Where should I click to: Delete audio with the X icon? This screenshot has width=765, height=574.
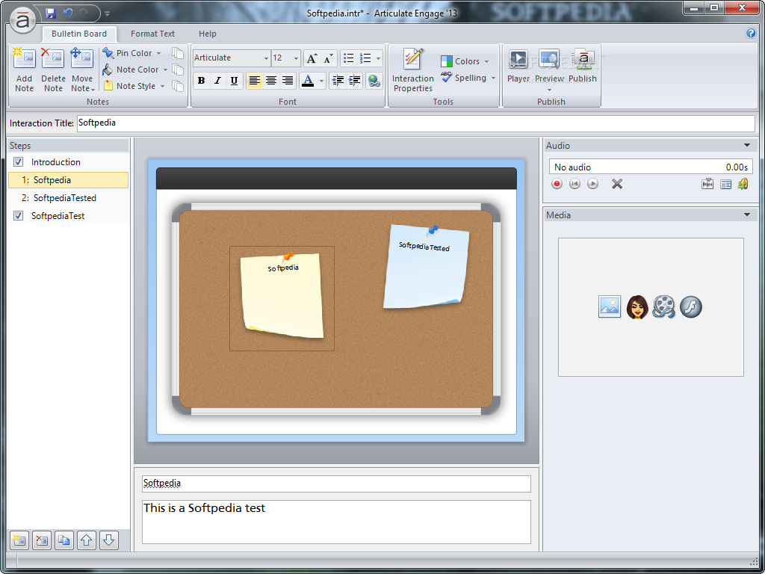point(617,184)
